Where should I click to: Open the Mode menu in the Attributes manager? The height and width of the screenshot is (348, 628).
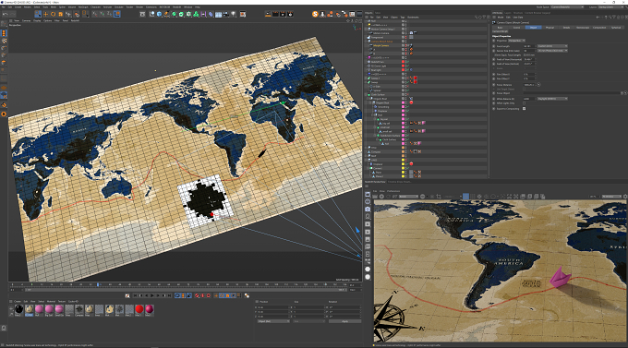point(501,18)
